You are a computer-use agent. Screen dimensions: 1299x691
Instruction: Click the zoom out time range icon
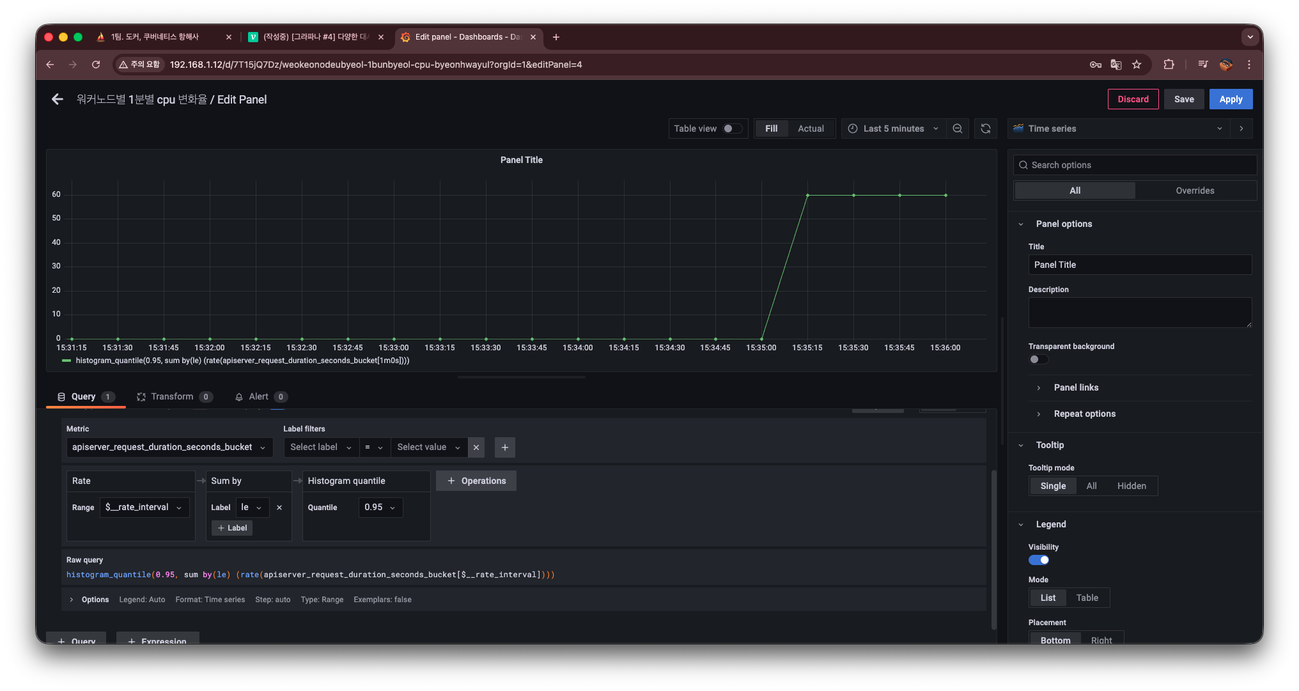pos(958,128)
